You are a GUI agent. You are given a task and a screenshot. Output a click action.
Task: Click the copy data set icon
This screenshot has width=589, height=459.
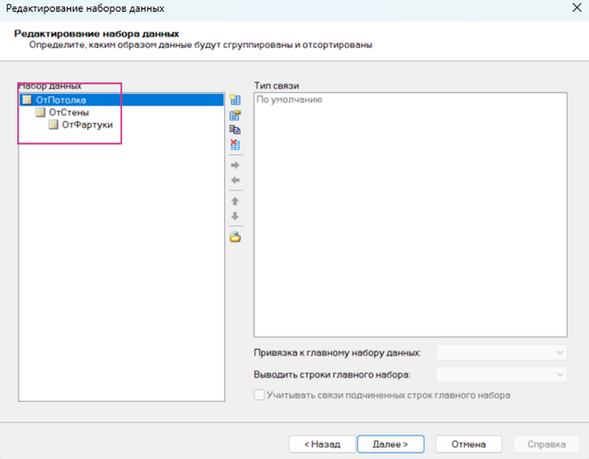(235, 129)
